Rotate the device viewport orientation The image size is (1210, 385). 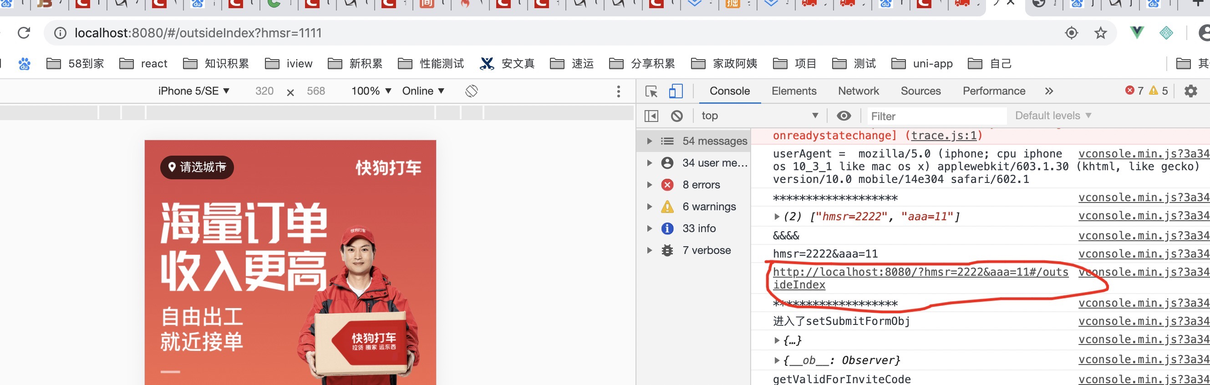coord(471,91)
